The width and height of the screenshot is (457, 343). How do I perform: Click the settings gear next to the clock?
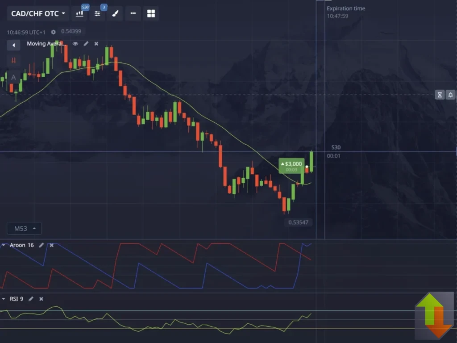click(x=53, y=32)
